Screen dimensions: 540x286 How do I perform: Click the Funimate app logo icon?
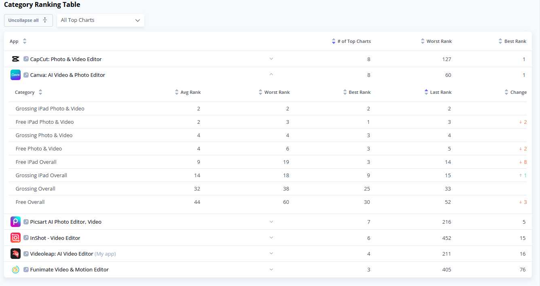15,270
